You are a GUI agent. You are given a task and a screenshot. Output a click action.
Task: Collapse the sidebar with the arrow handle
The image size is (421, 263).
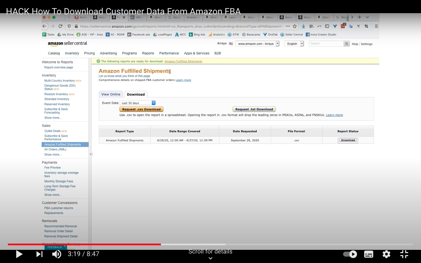[90, 154]
